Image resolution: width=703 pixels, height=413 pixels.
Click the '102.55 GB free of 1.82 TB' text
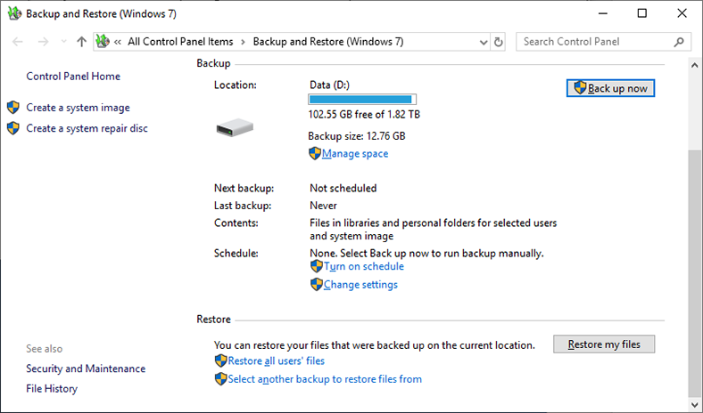[x=364, y=115]
